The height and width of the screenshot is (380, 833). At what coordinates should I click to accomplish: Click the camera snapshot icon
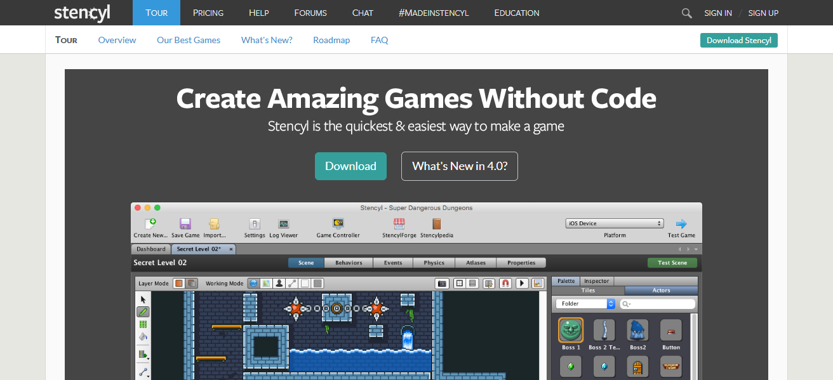[443, 283]
